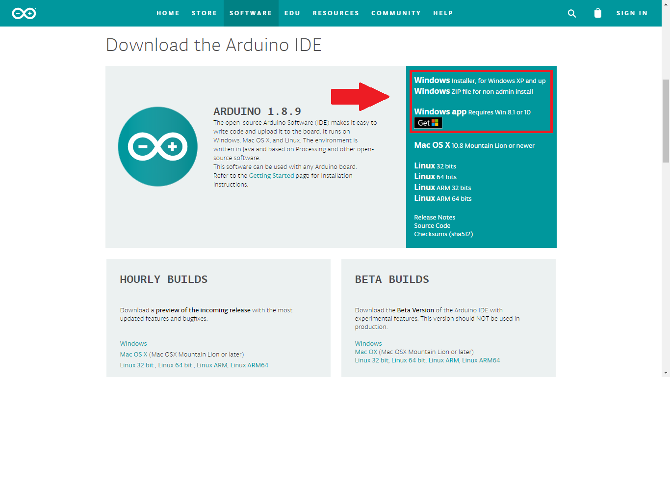Open Hourly Builds Linux 32 bit link
Screen dimensions: 670x495
coord(137,365)
